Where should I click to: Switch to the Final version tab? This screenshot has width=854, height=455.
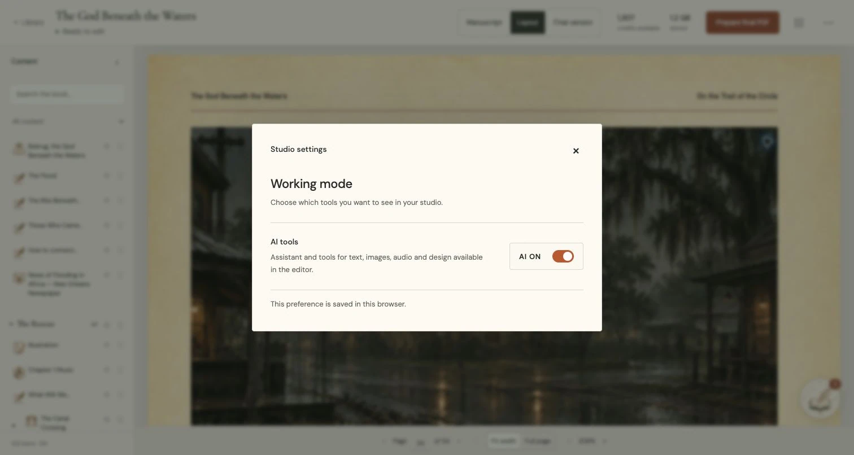point(573,23)
